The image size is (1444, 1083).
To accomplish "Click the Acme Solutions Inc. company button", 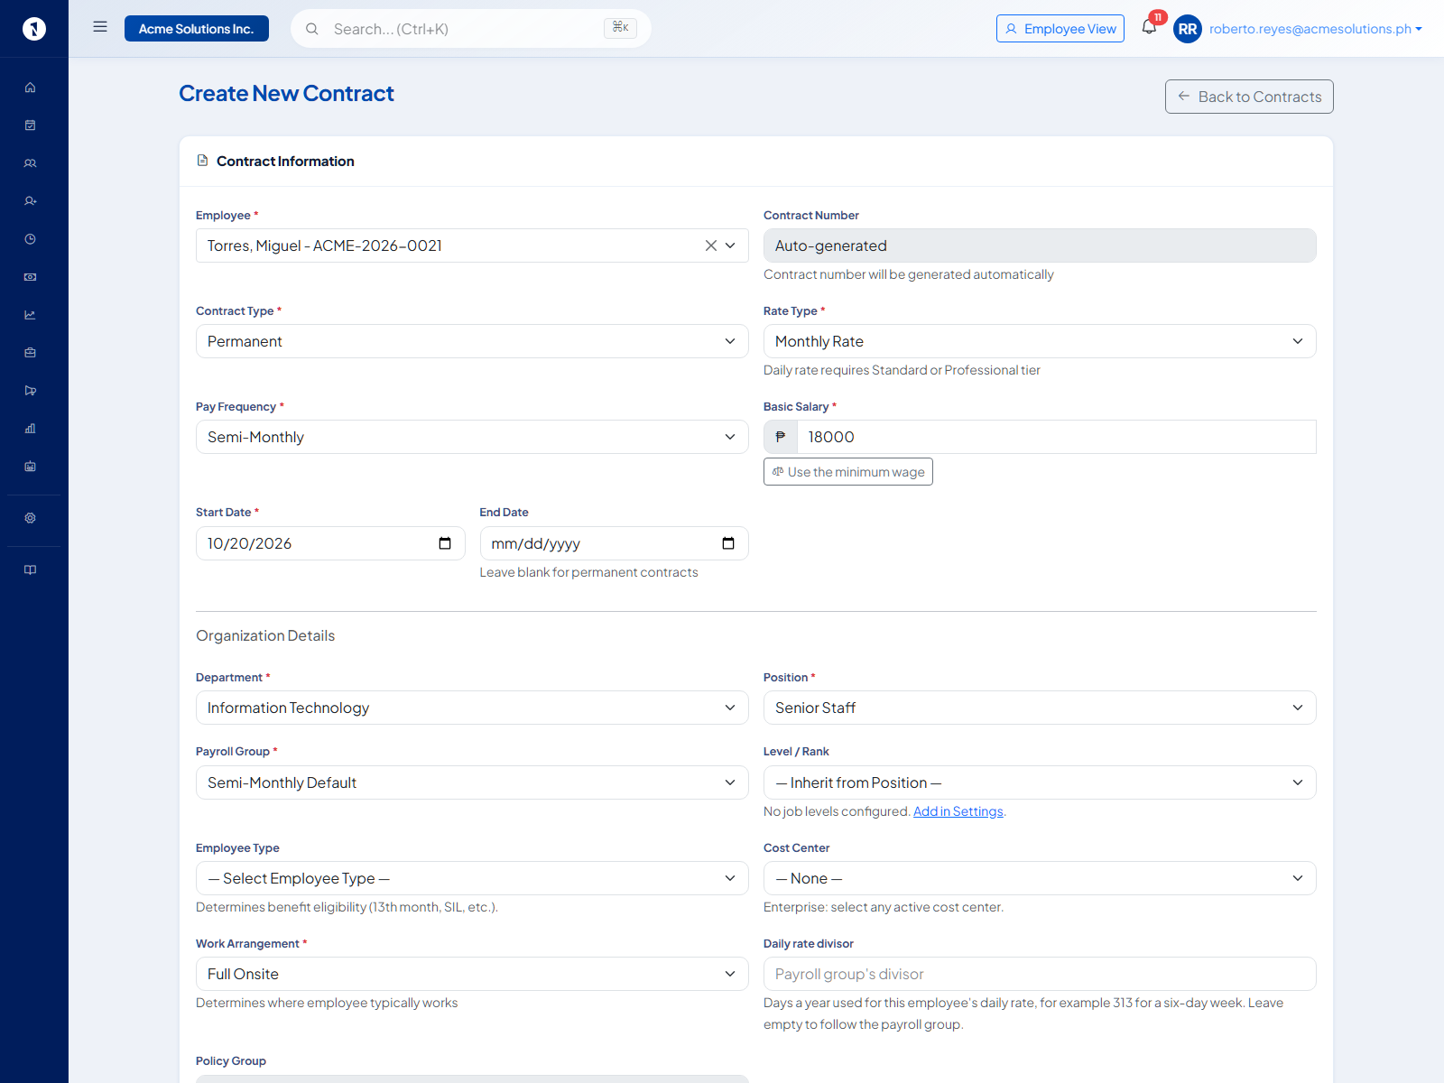I will [x=197, y=29].
